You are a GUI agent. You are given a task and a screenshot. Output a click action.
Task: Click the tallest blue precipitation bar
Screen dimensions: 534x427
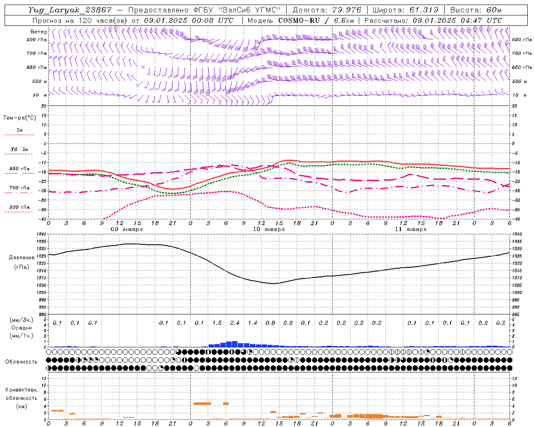tap(234, 344)
